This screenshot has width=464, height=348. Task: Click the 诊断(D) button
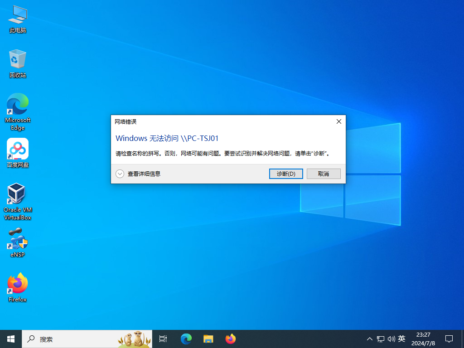tap(286, 174)
